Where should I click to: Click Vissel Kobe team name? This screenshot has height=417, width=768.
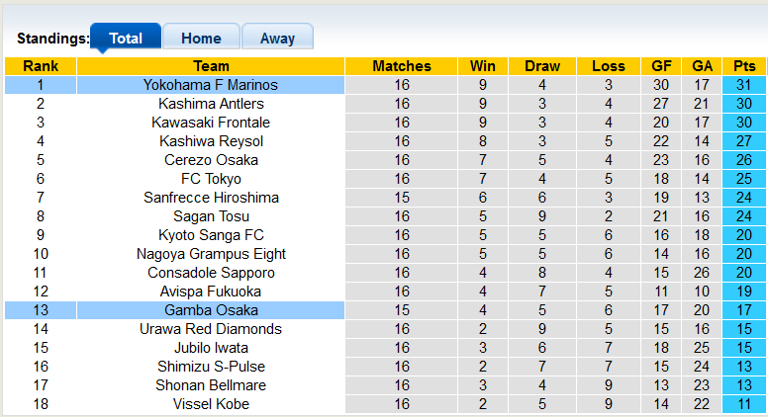tap(211, 404)
